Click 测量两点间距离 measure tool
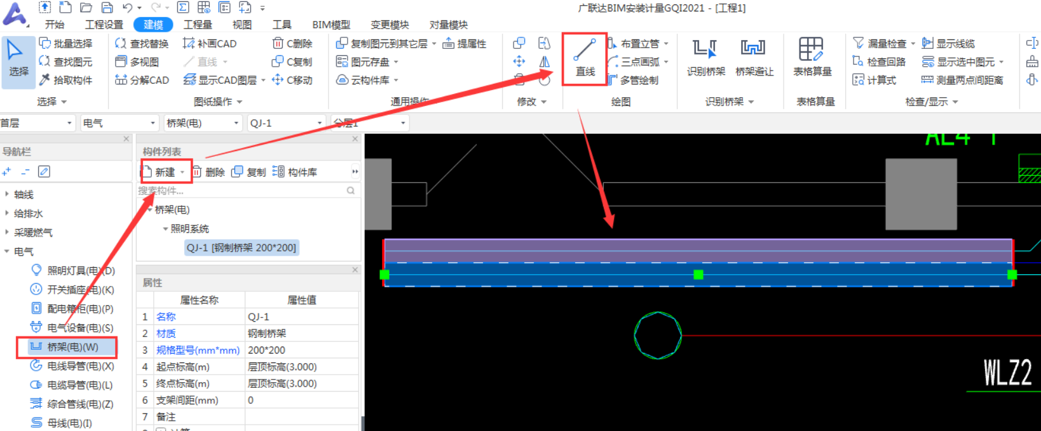The width and height of the screenshot is (1041, 431). pos(962,80)
